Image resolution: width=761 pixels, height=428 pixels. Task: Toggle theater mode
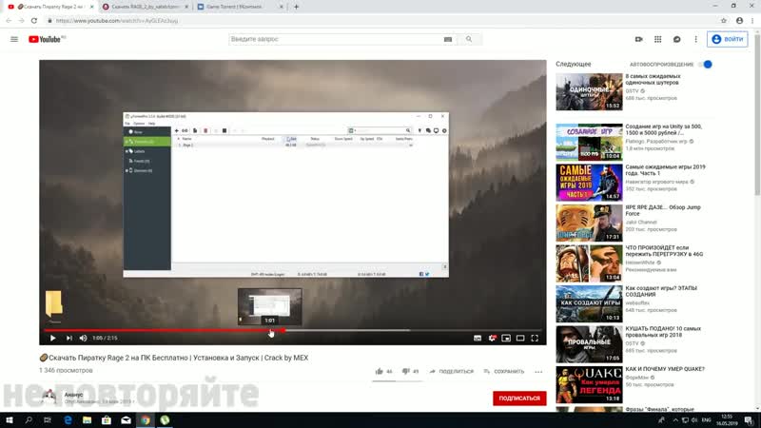[520, 339]
